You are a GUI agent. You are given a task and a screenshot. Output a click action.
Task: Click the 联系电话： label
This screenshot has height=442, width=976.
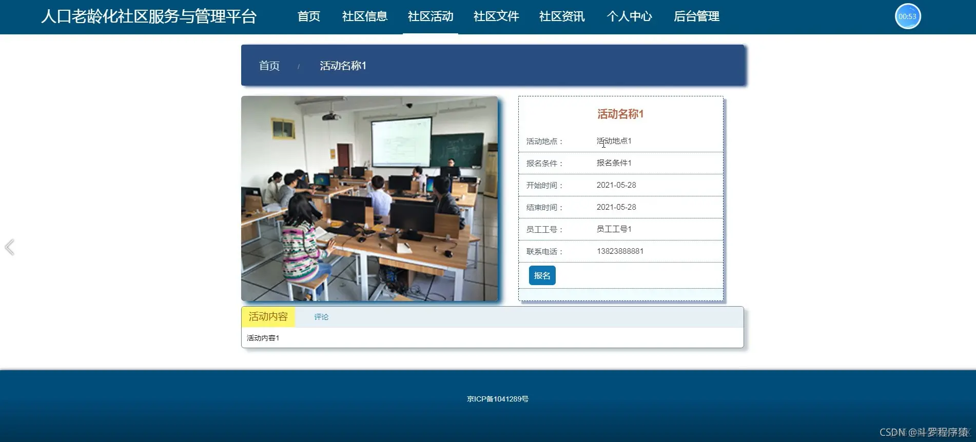click(x=544, y=252)
